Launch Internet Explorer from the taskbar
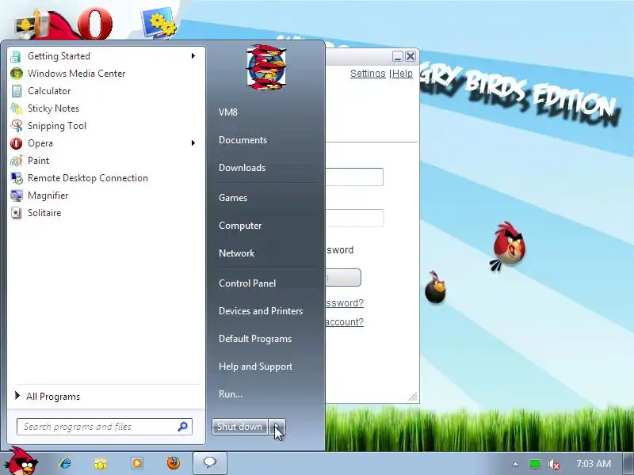Viewport: 634px width, 475px height. (65, 463)
